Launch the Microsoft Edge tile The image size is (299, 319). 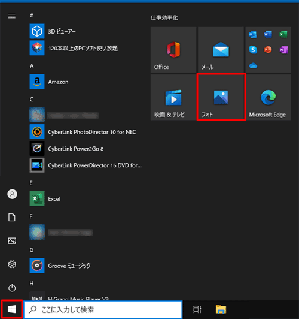coord(268,97)
